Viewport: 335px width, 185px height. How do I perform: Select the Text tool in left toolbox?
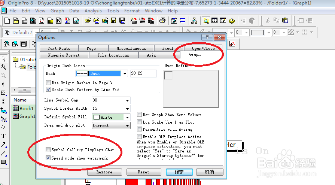(x=3, y=136)
